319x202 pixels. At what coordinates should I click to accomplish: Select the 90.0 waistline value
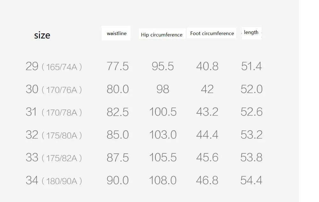pyautogui.click(x=118, y=180)
